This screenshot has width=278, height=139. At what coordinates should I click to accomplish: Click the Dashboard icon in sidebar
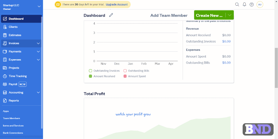point(5,19)
